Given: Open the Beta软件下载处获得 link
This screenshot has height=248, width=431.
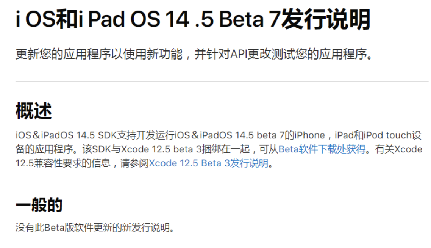Looking at the screenshot, I should [x=322, y=149].
